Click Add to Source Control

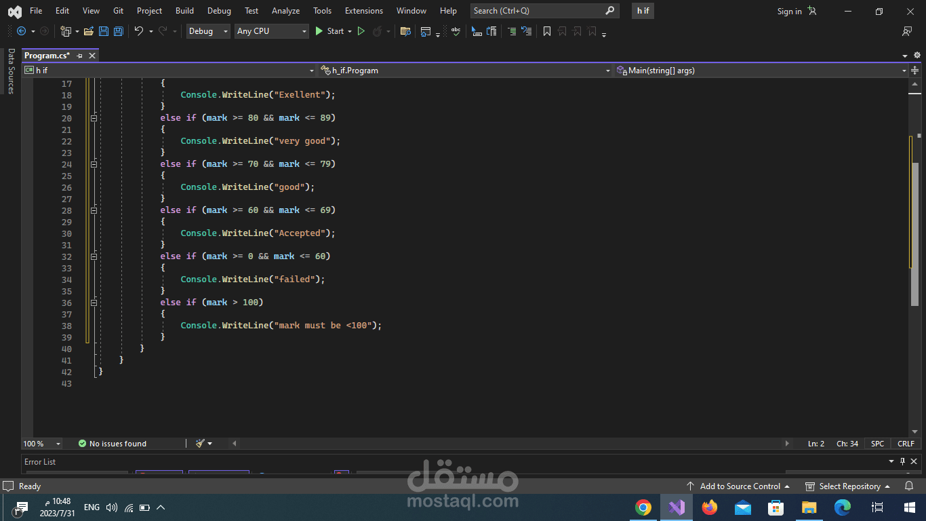point(738,486)
